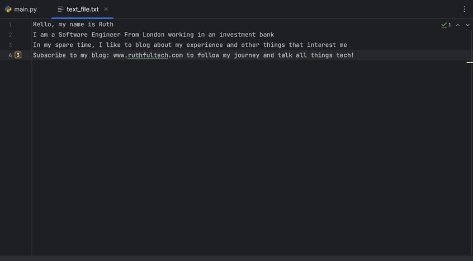This screenshot has width=473, height=261.
Task: Click the text file icon on text_file.txt tab
Action: tap(60, 10)
